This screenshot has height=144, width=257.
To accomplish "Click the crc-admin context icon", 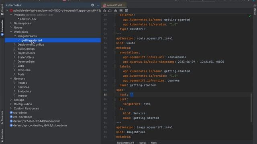I will (11, 113).
